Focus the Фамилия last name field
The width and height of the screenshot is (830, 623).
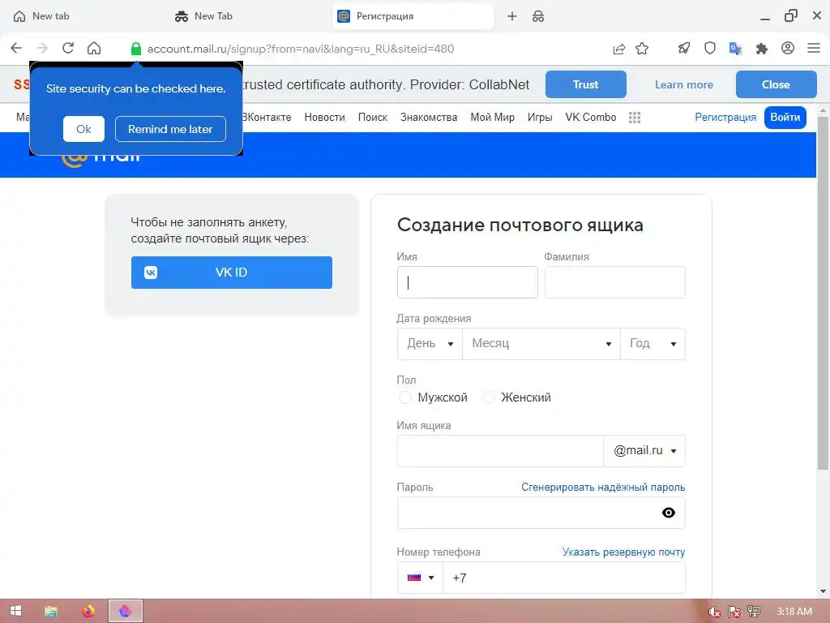(x=615, y=282)
